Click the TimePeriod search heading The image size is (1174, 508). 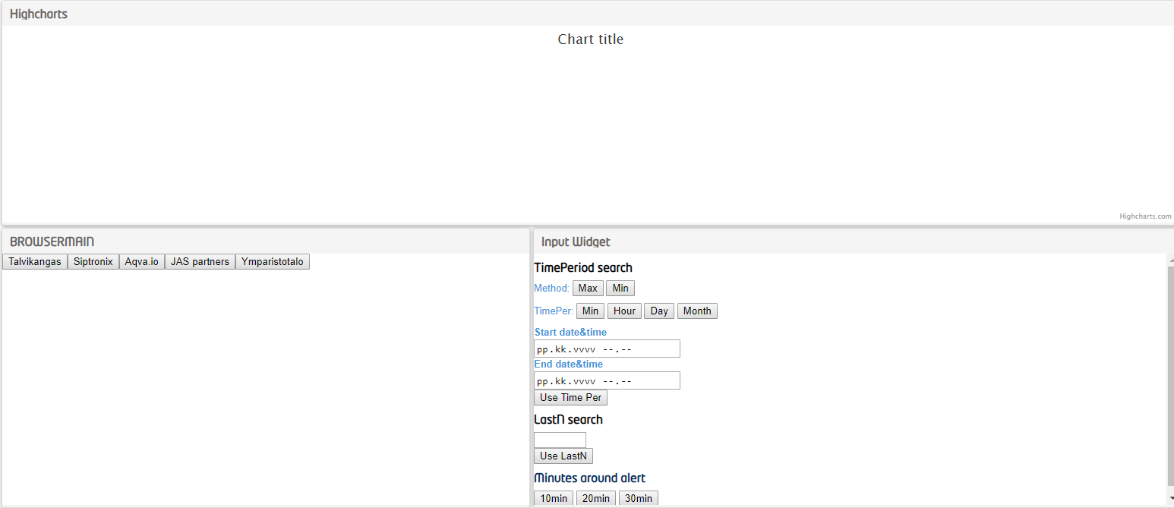click(583, 267)
